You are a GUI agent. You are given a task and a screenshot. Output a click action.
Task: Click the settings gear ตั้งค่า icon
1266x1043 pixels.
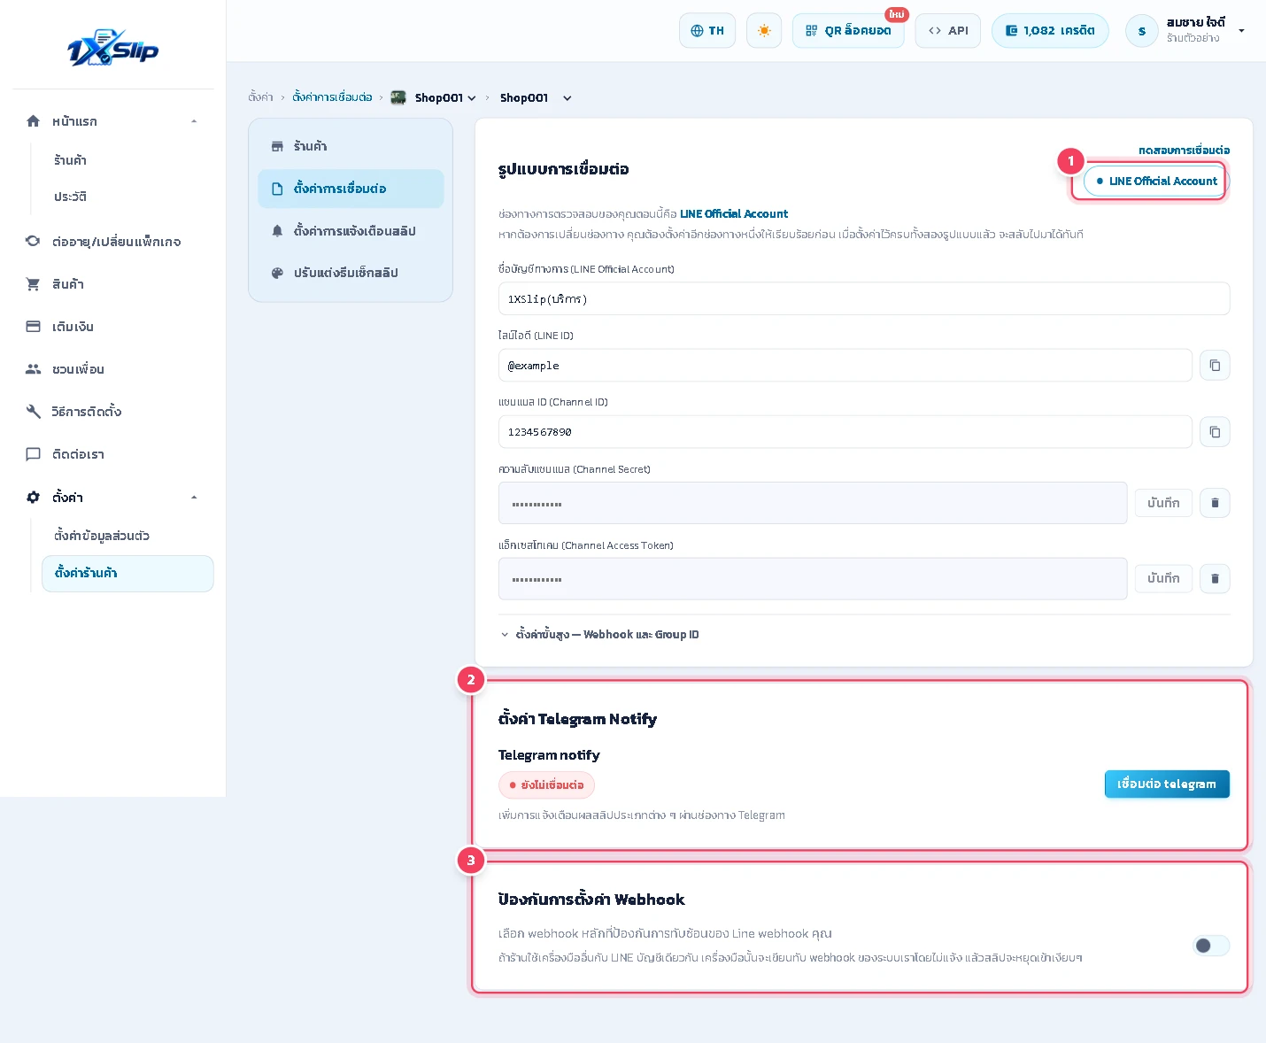tap(34, 498)
